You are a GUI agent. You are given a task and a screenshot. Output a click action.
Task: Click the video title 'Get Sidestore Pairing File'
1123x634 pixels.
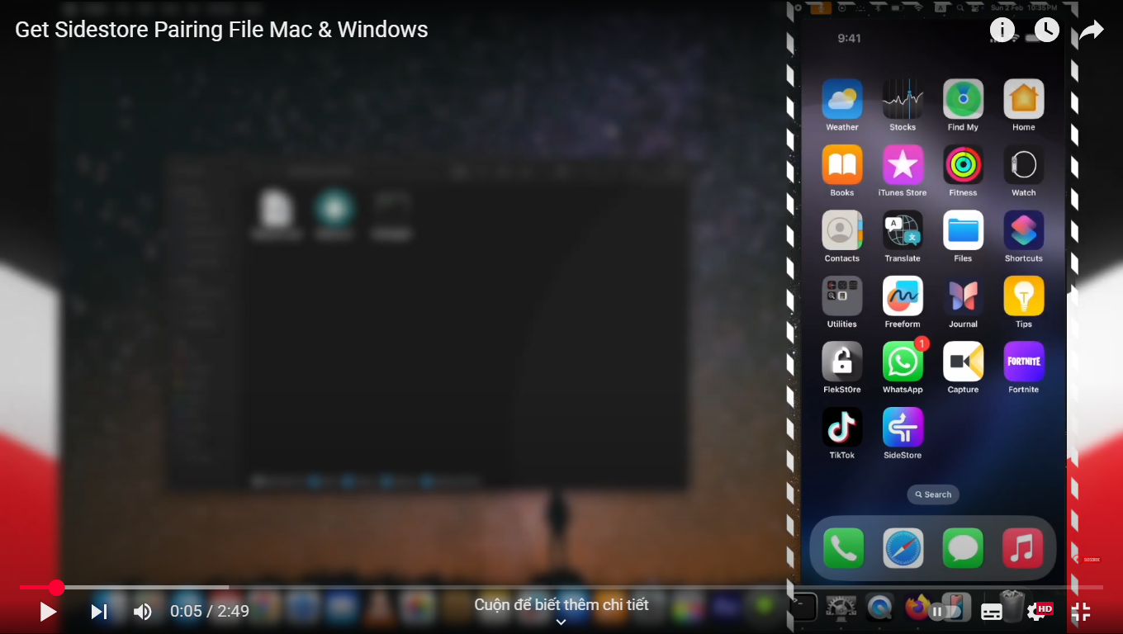tap(221, 30)
